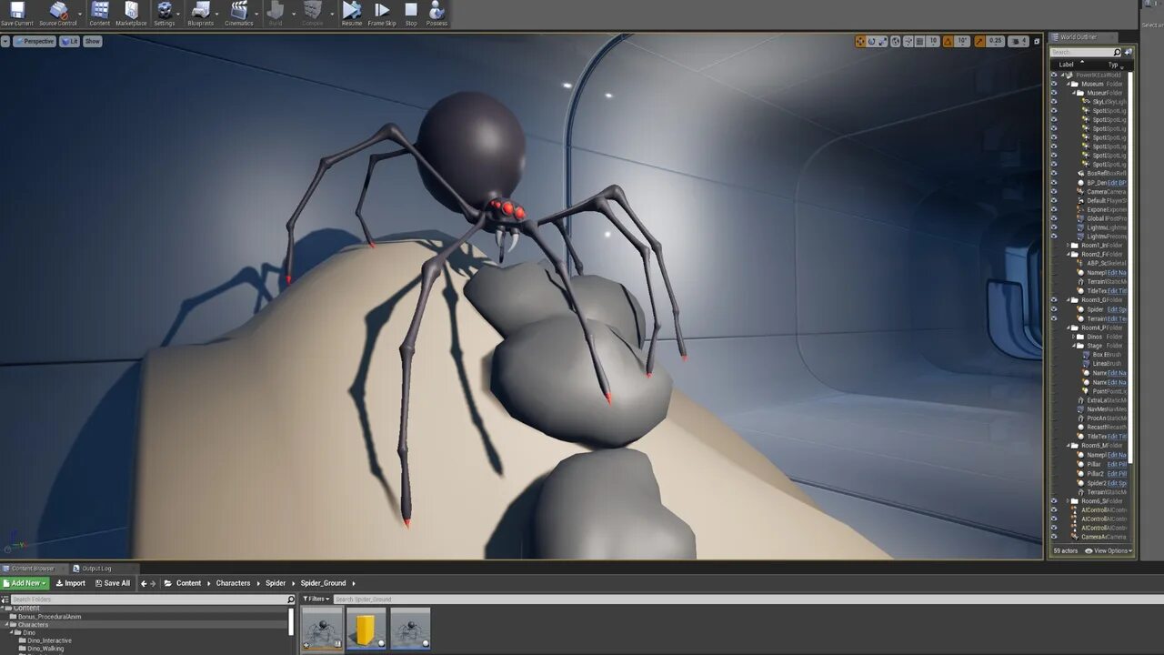
Task: Select the translate gizmo mode
Action: [860, 41]
